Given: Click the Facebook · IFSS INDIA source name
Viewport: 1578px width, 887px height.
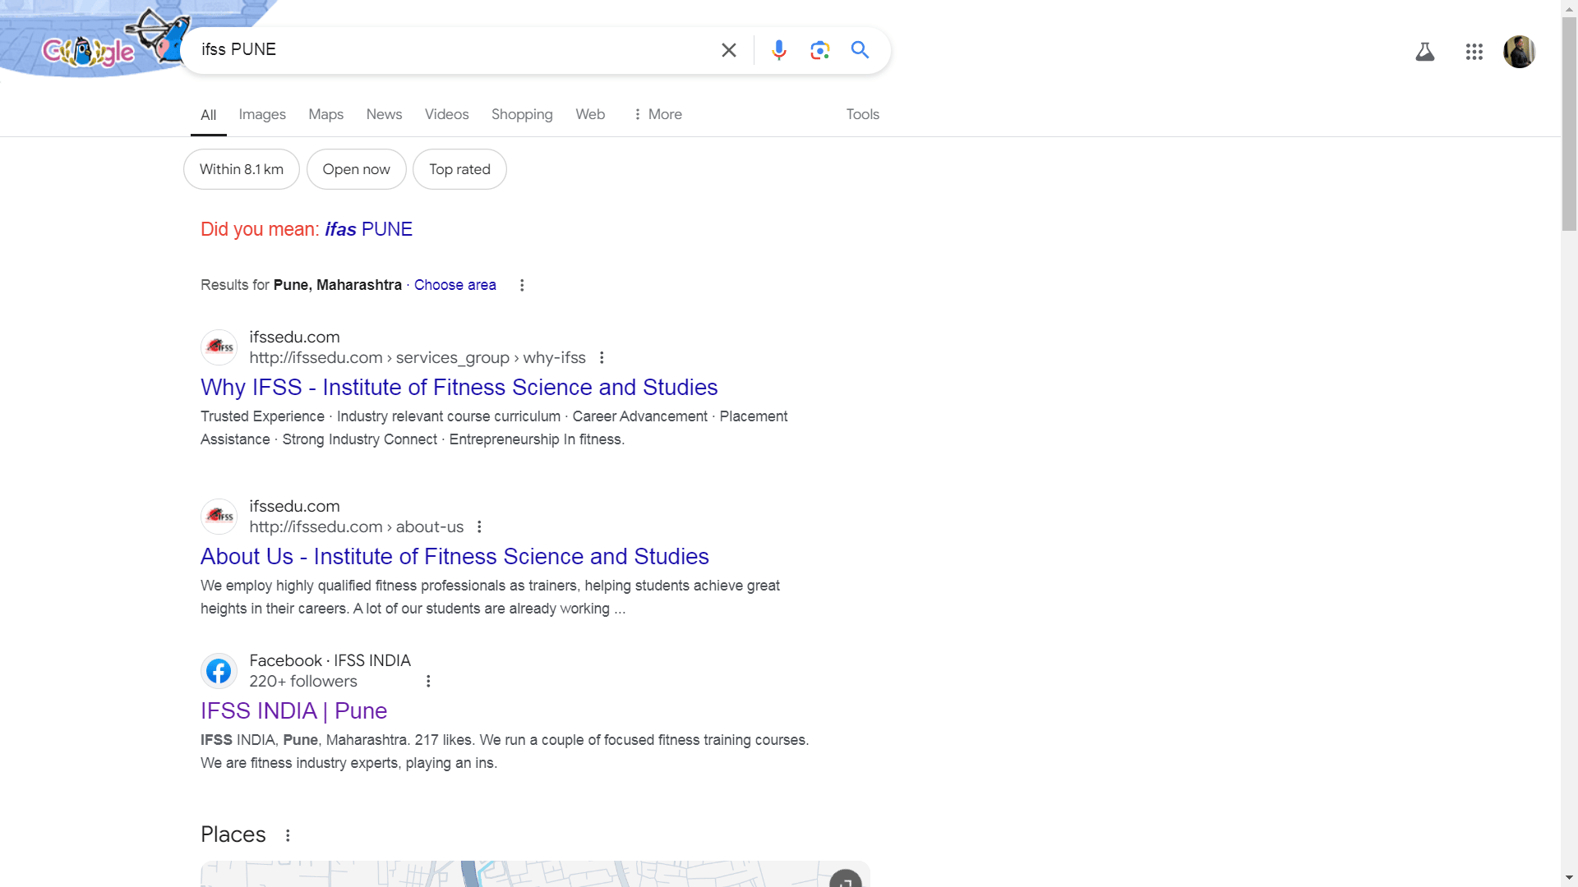Looking at the screenshot, I should pyautogui.click(x=330, y=660).
